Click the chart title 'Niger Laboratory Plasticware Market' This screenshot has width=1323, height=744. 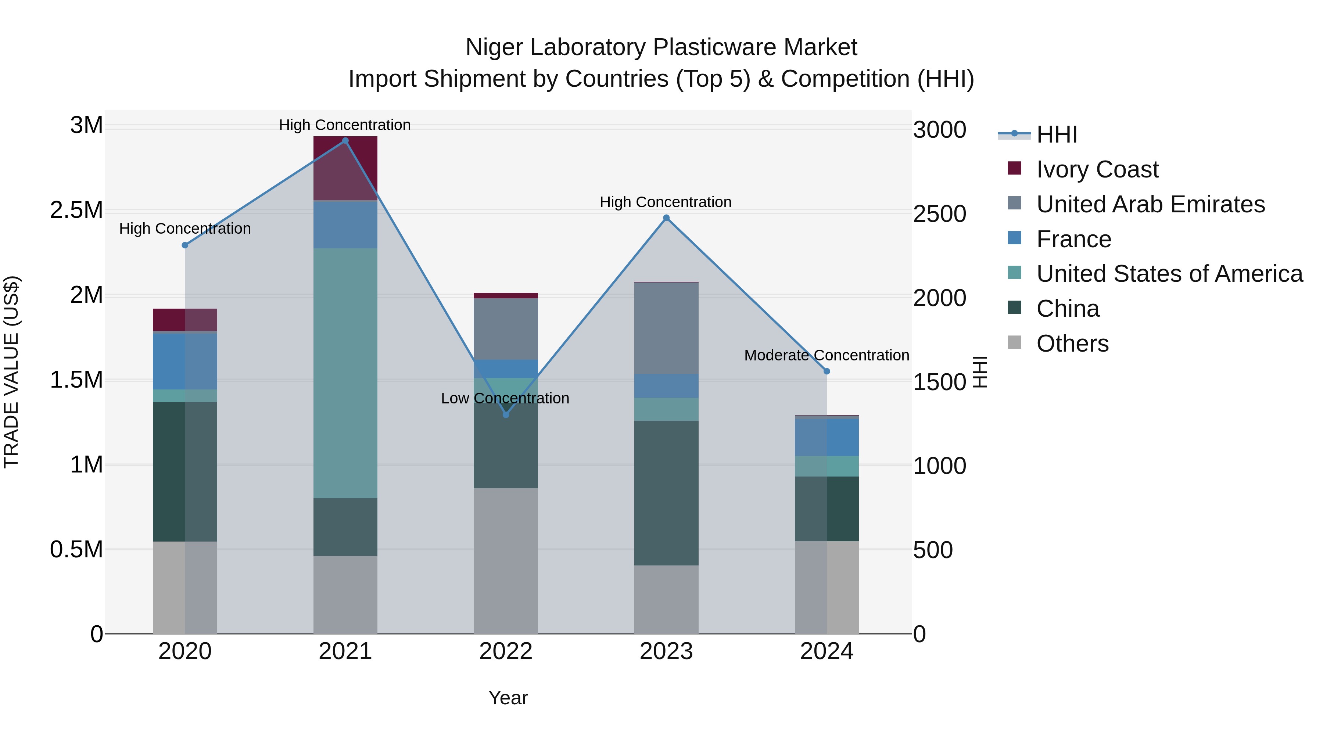661,47
